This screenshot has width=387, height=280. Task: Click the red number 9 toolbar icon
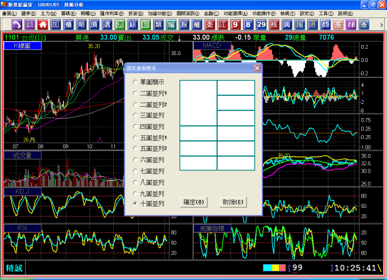click(235, 24)
